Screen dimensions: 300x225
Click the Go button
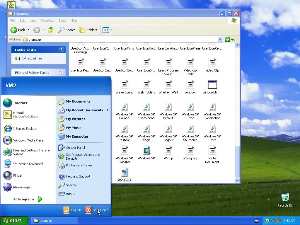coord(230,39)
